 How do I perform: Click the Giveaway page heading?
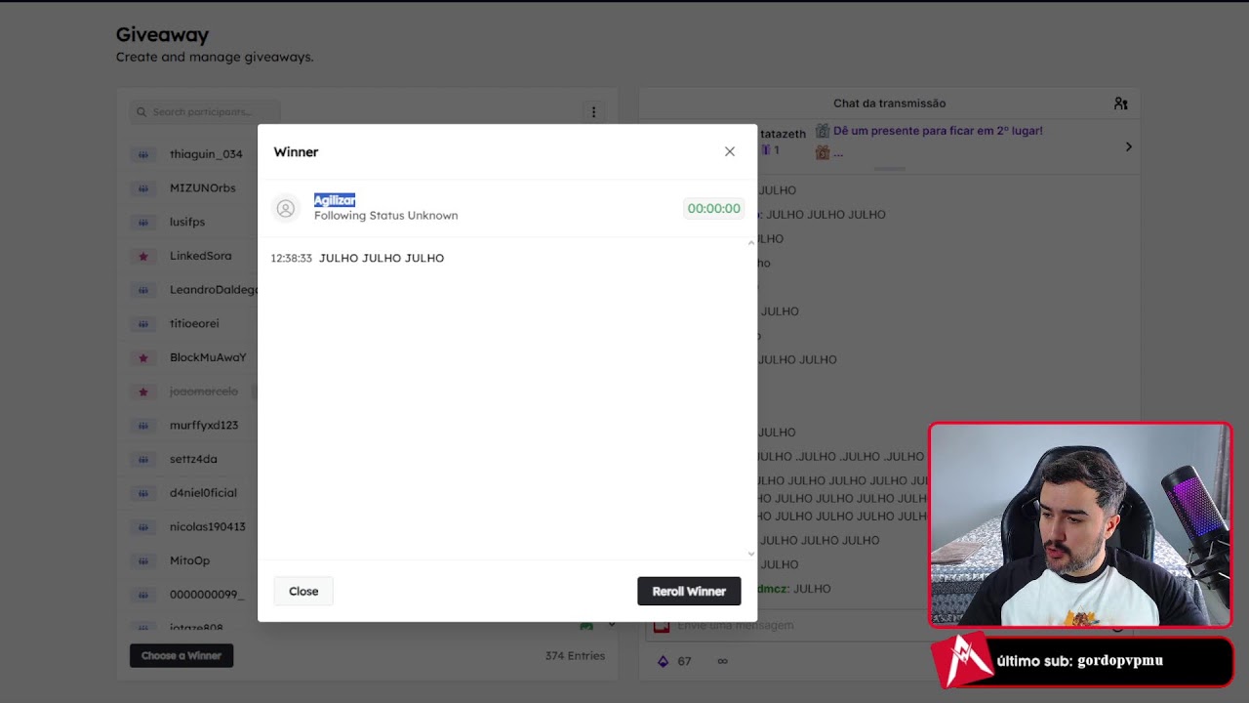pyautogui.click(x=162, y=34)
